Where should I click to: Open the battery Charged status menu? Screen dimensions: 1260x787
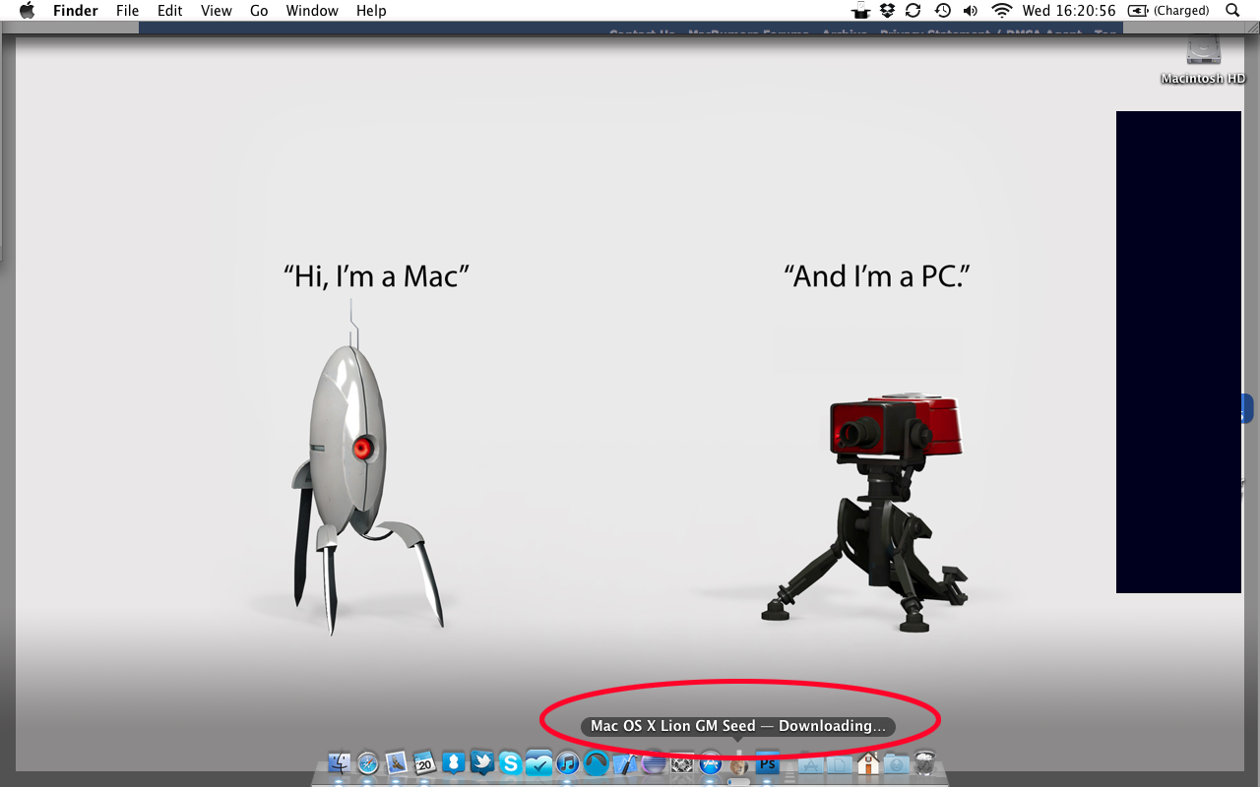coord(1168,11)
